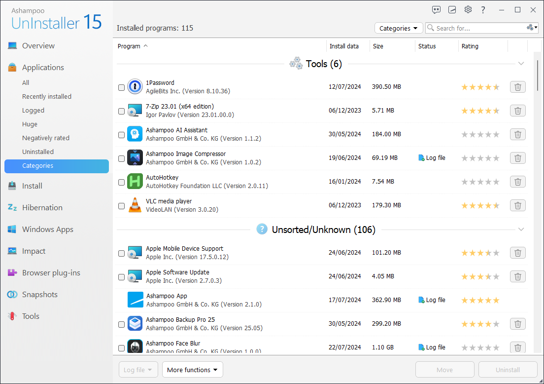Show the Negatively rated applications list
Image resolution: width=544 pixels, height=384 pixels.
click(x=45, y=138)
